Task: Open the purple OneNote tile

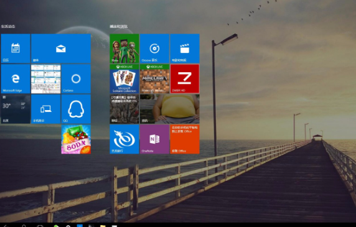Action: click(154, 139)
